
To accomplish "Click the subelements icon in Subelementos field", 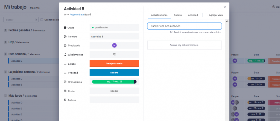I will pos(114,54).
